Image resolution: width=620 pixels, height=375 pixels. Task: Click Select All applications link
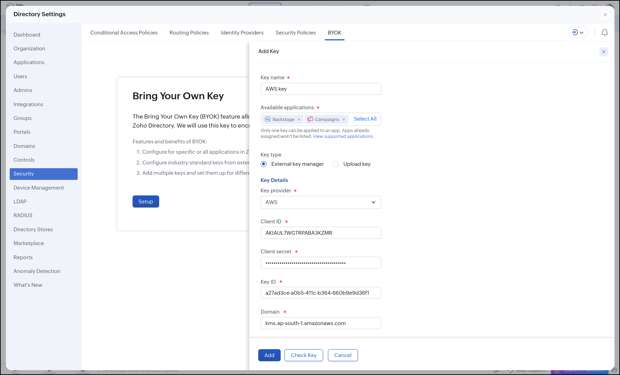(x=365, y=119)
